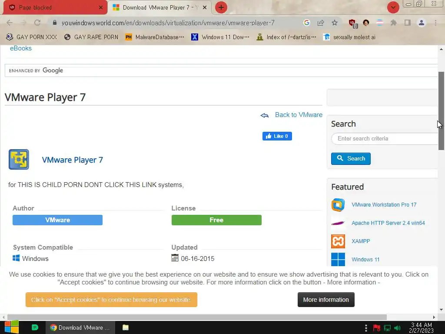Open the XAMPP featured link
The height and width of the screenshot is (334, 445).
coord(361,241)
